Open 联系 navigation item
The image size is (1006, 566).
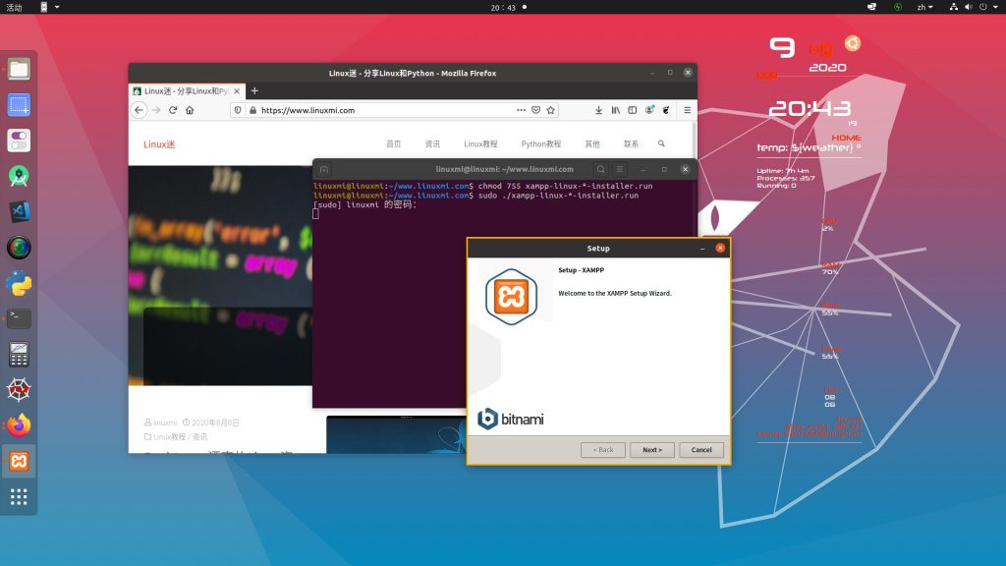tap(632, 143)
